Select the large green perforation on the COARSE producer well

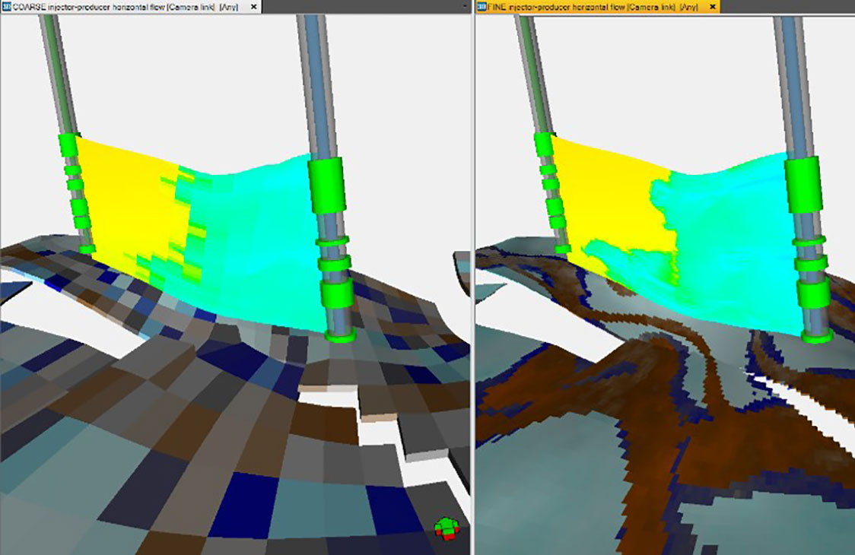click(x=326, y=185)
